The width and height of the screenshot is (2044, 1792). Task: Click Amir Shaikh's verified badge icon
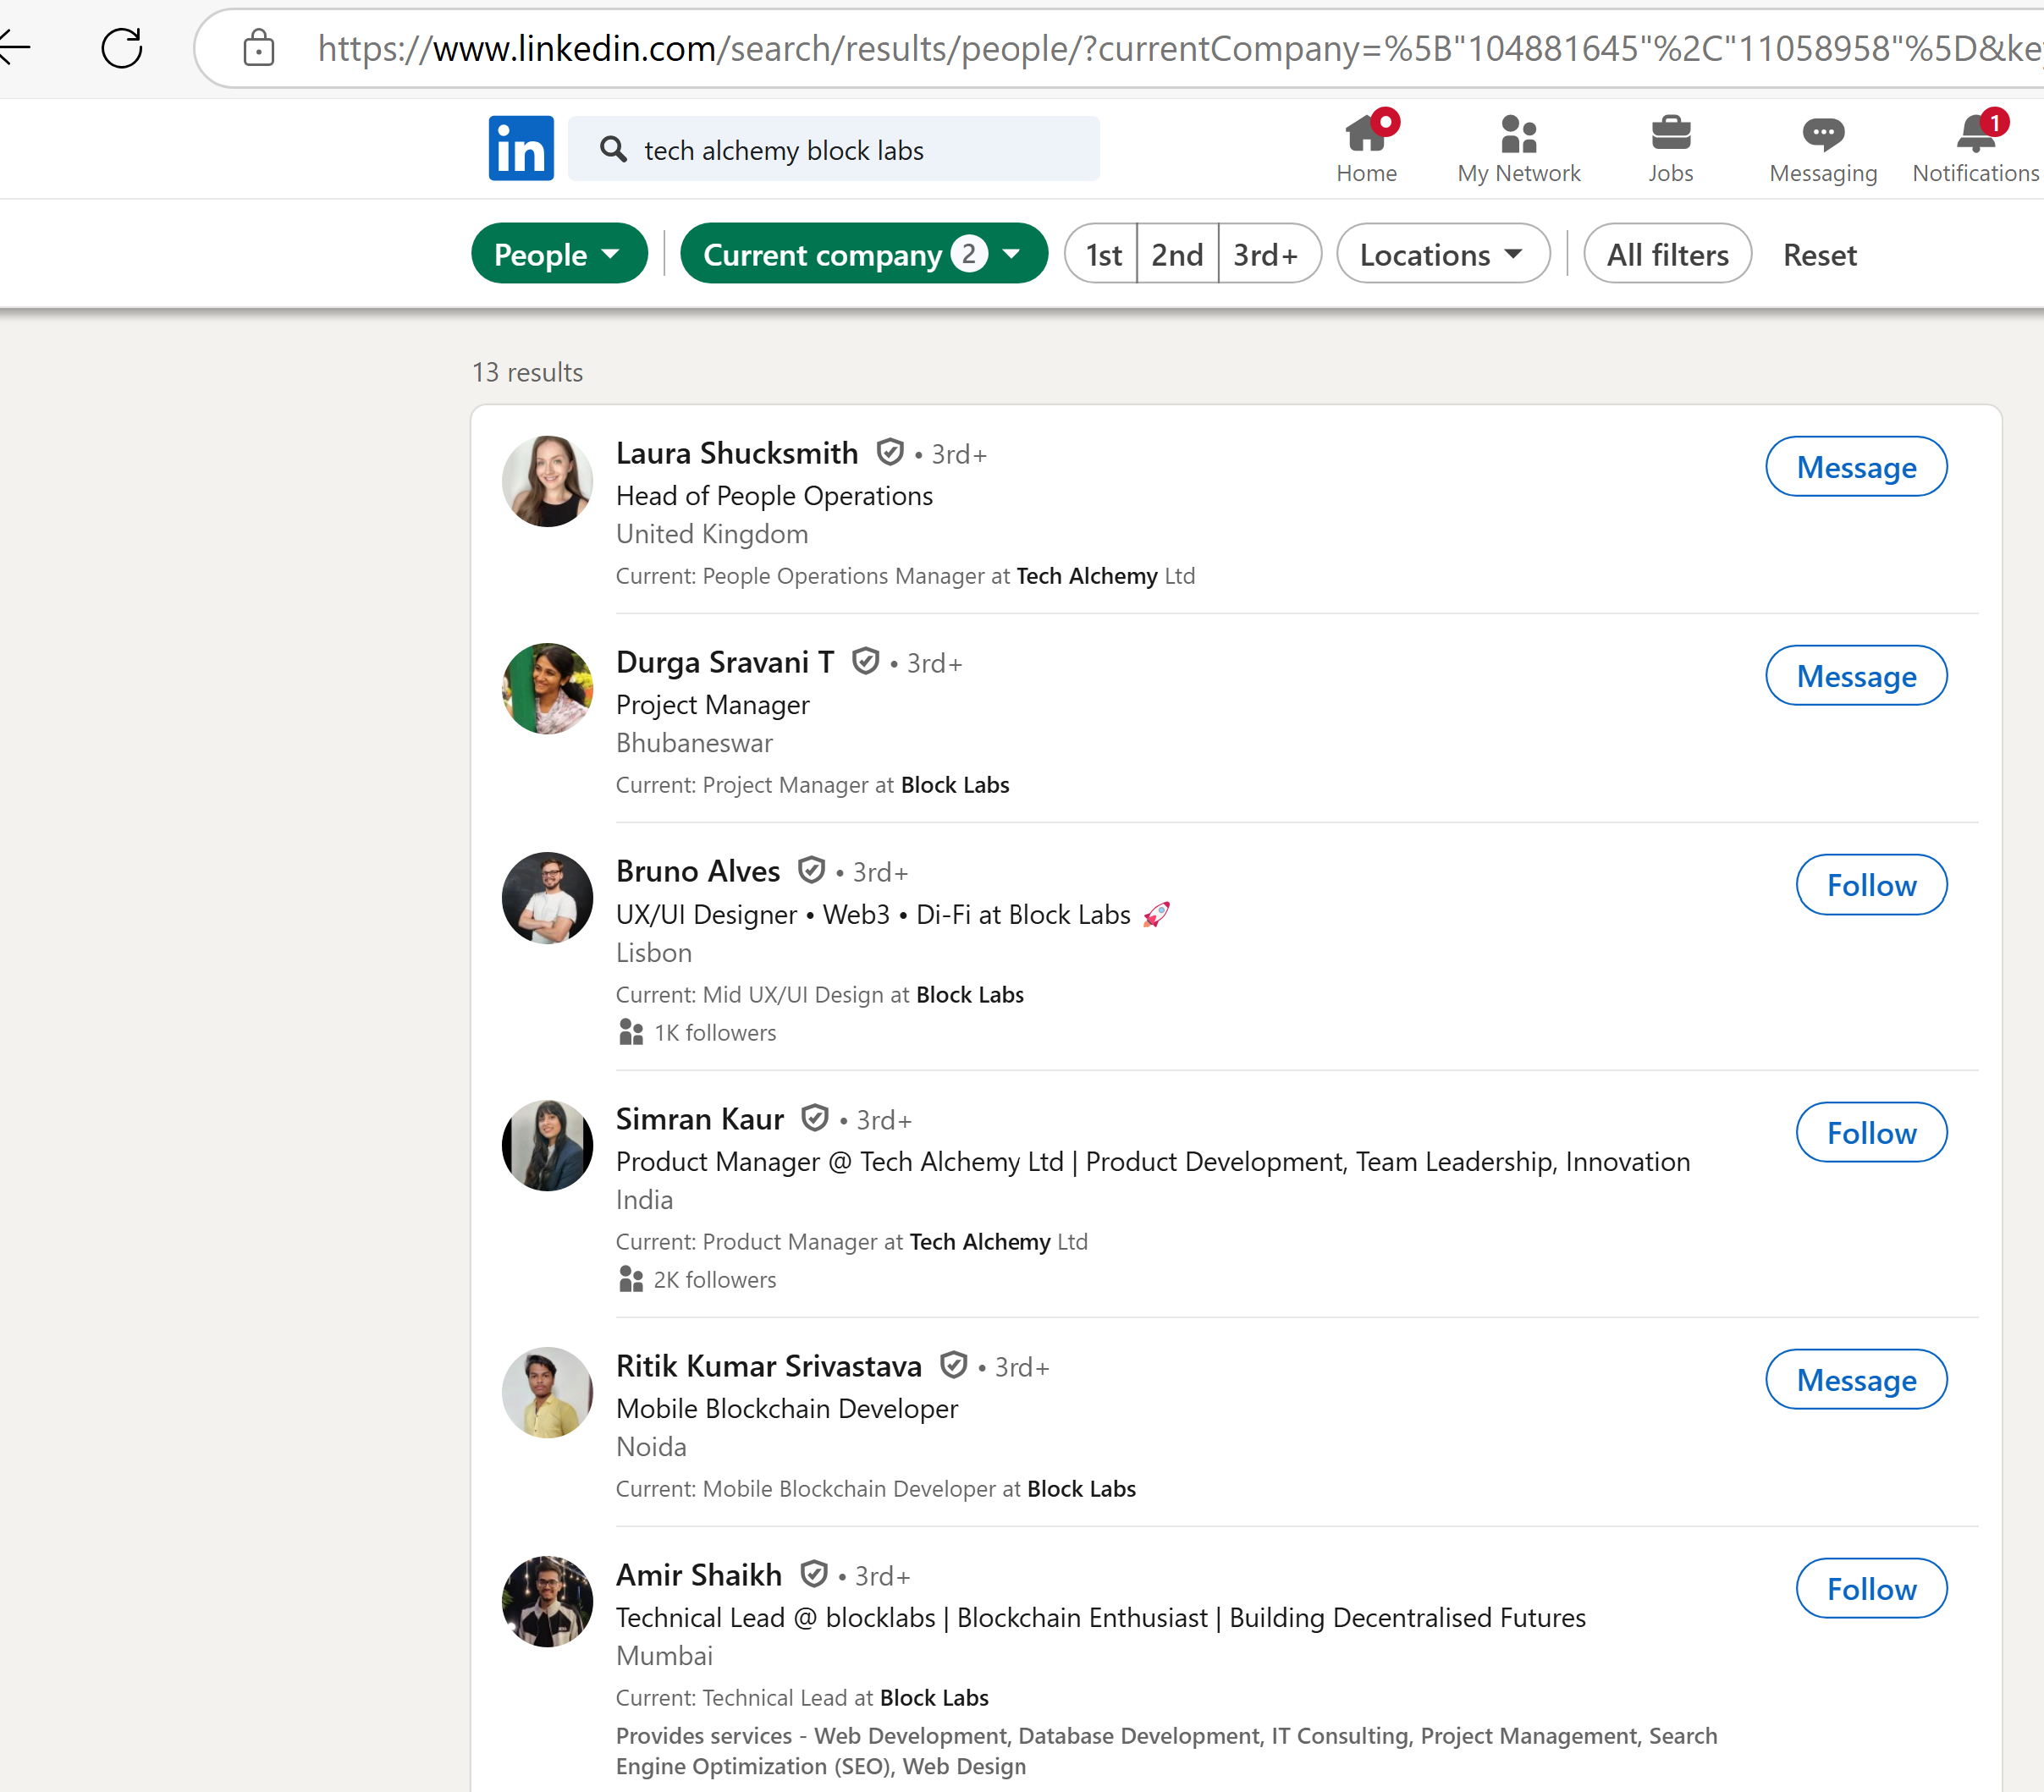tap(813, 1574)
